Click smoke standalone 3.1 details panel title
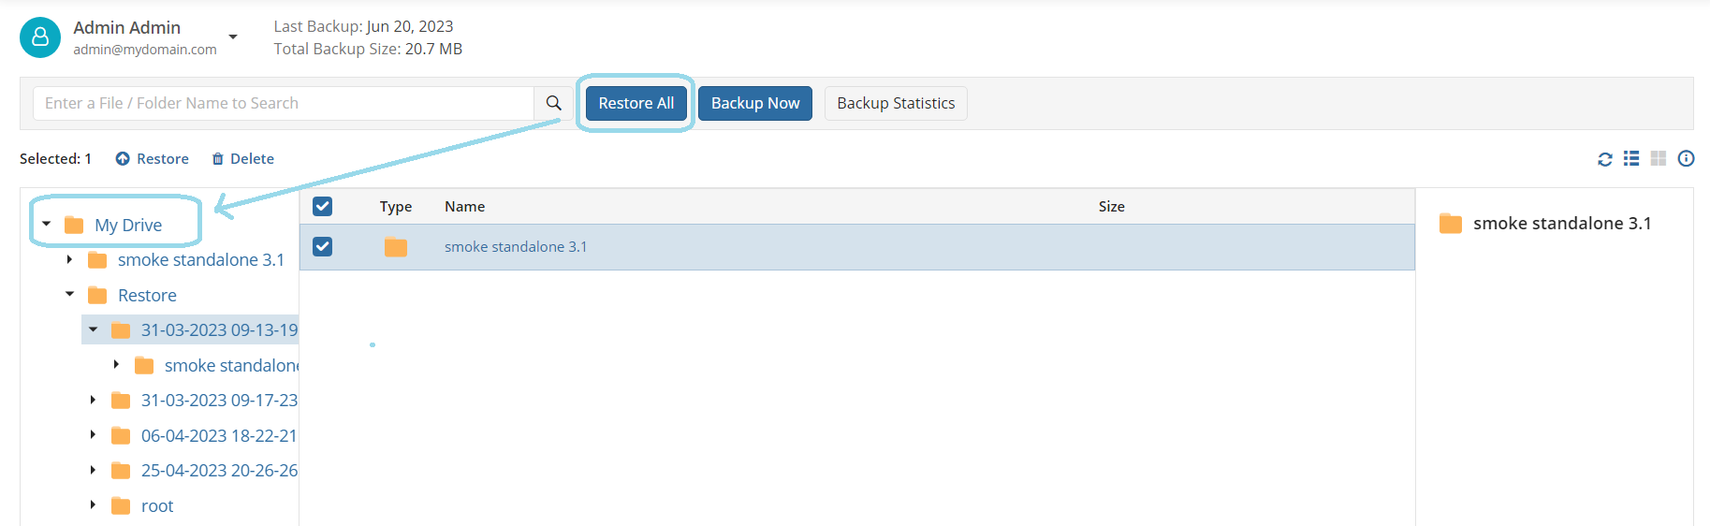The width and height of the screenshot is (1710, 526). click(x=1562, y=224)
